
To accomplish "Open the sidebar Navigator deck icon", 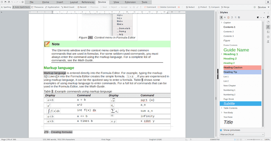I will pos(268,37).
